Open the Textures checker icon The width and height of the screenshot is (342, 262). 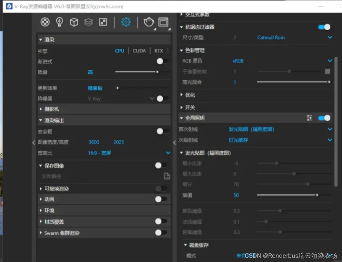coord(103,22)
